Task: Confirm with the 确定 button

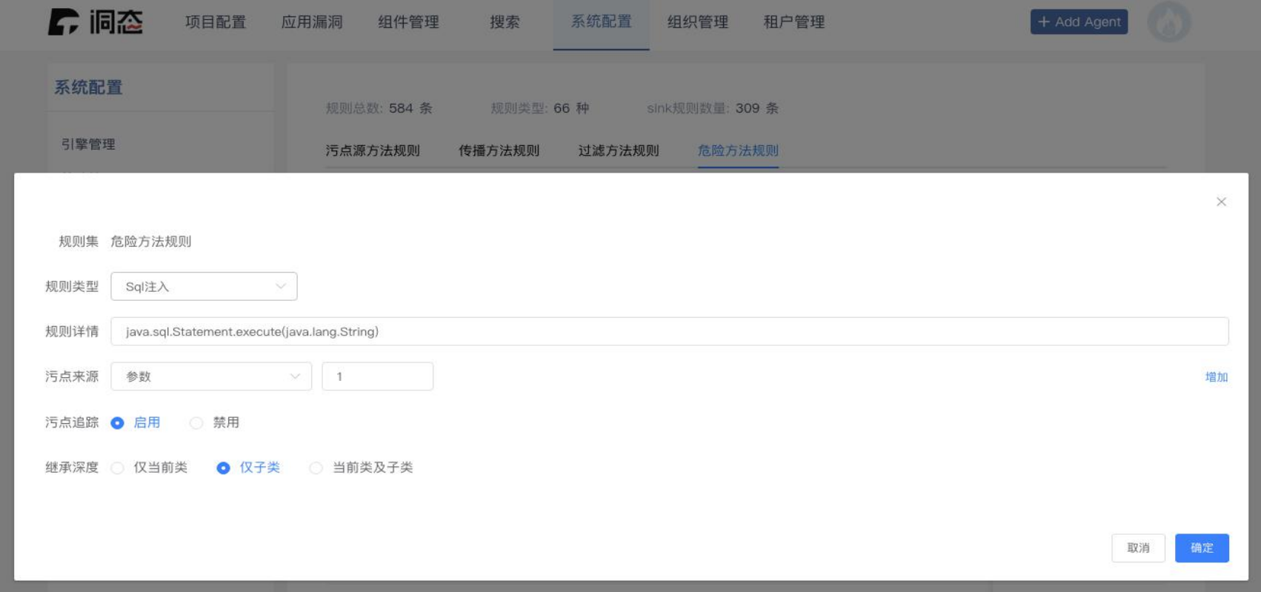Action: click(1202, 548)
